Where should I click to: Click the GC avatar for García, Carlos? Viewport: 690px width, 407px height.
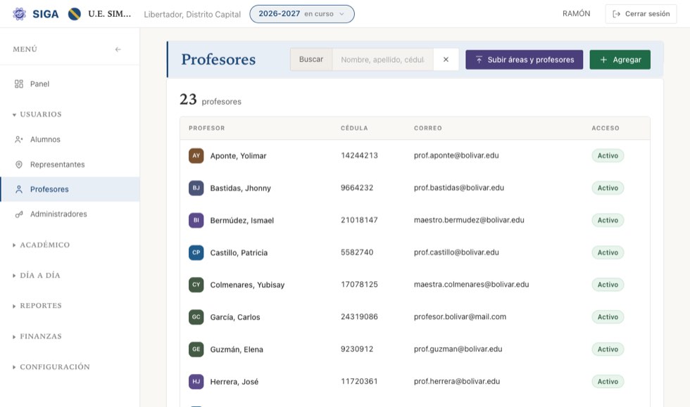[x=196, y=317]
